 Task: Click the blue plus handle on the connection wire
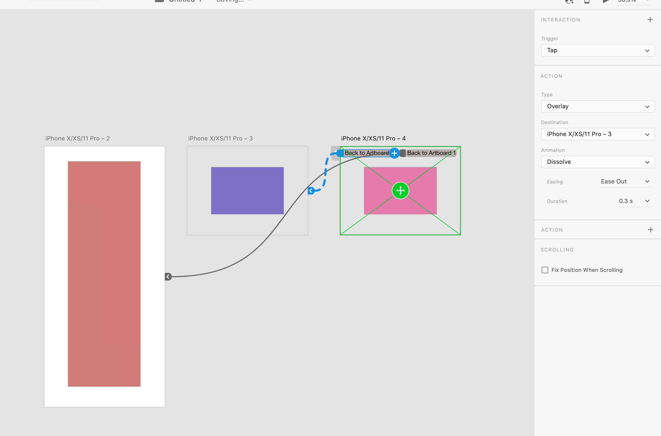[x=394, y=153]
